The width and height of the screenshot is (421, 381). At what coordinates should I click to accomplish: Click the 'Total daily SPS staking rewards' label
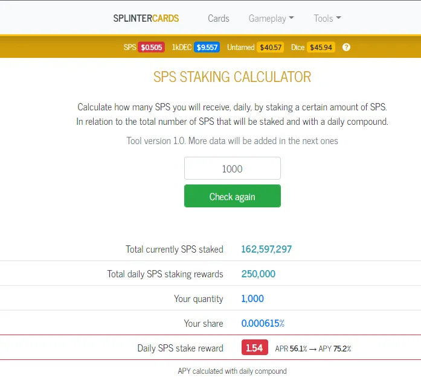pos(165,274)
